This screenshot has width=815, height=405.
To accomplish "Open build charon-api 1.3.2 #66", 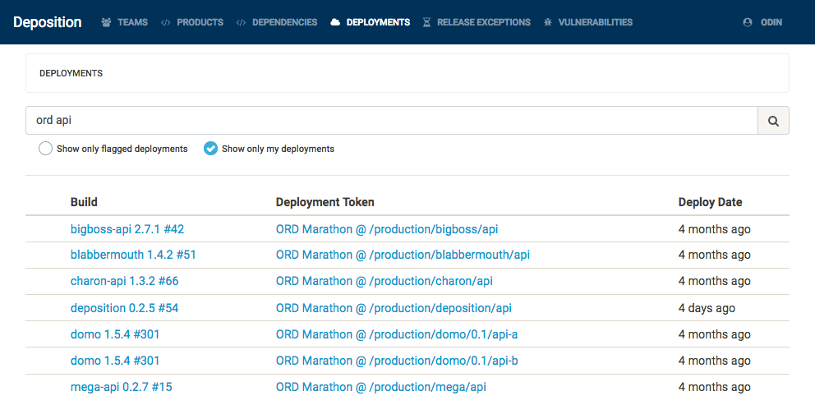I will coord(124,281).
